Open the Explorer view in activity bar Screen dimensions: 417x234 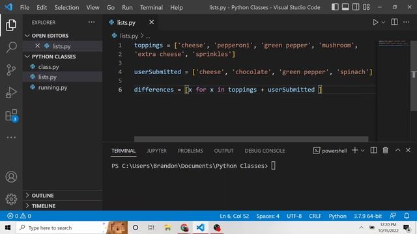coord(11,25)
